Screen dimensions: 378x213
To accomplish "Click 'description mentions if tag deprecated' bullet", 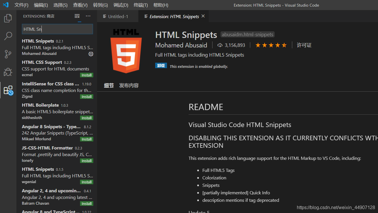I will pyautogui.click(x=241, y=200).
